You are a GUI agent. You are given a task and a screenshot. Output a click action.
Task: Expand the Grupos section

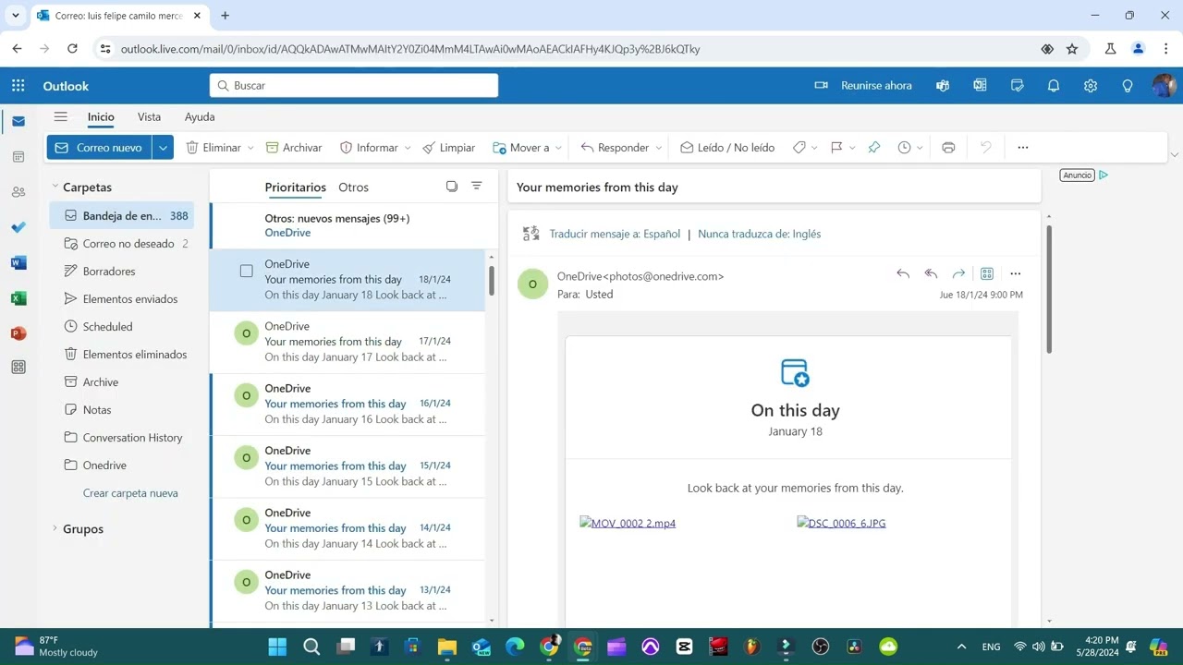click(55, 529)
